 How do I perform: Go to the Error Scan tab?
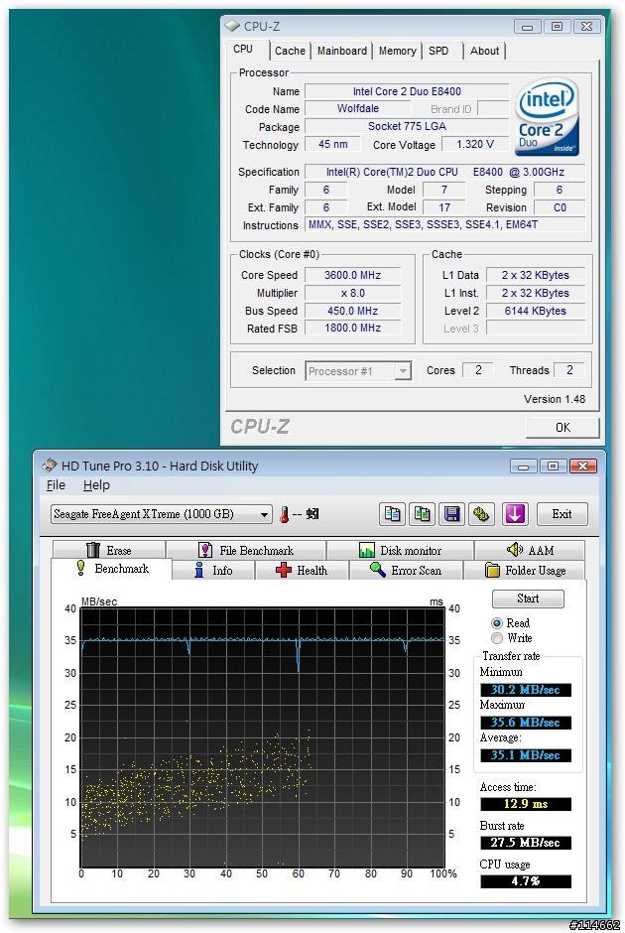[406, 570]
